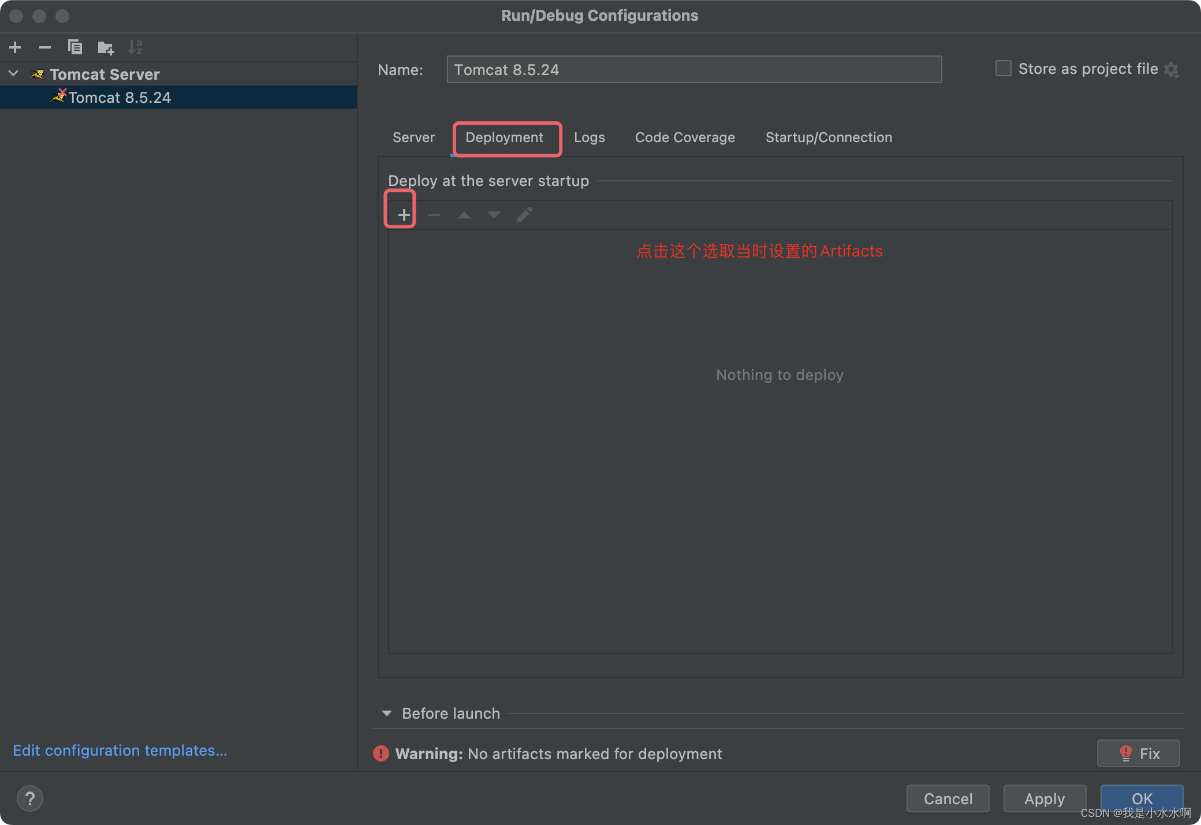
Task: Switch to the Deployment tab
Action: coord(504,137)
